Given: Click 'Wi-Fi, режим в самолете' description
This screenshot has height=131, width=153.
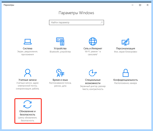Looking at the screenshot, I should (x=93, y=53).
